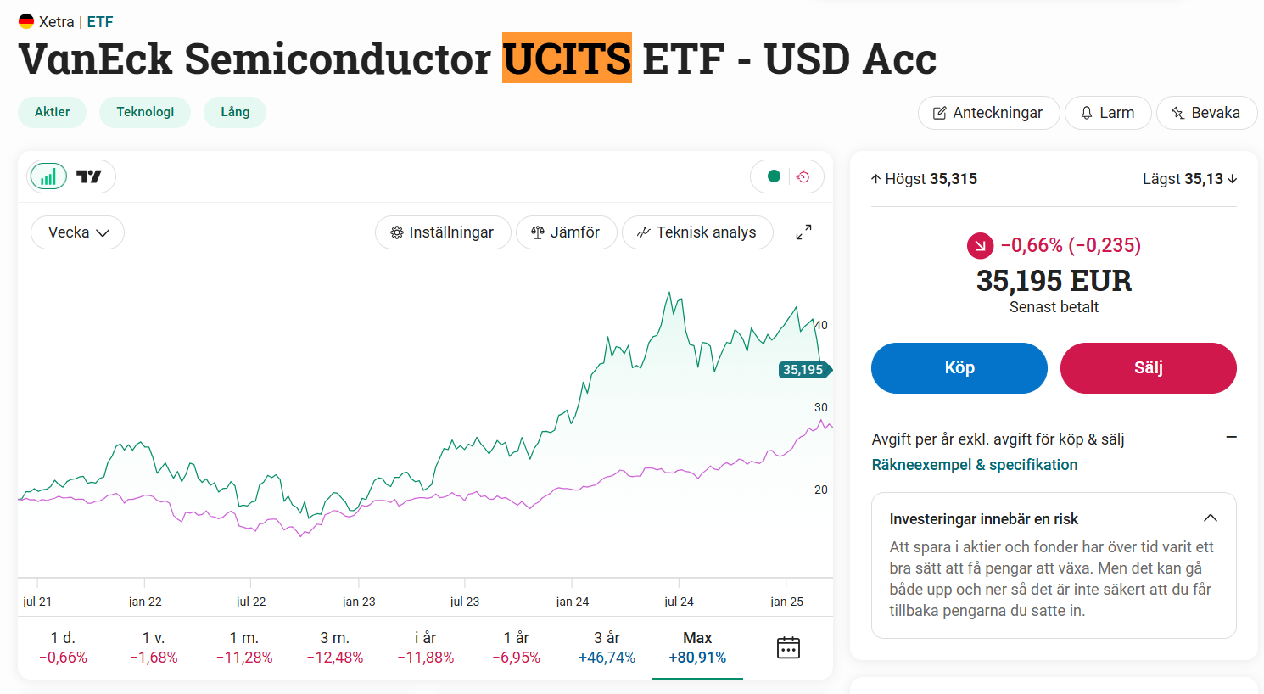Open Inställningar gear settings
This screenshot has width=1264, height=694.
point(443,232)
